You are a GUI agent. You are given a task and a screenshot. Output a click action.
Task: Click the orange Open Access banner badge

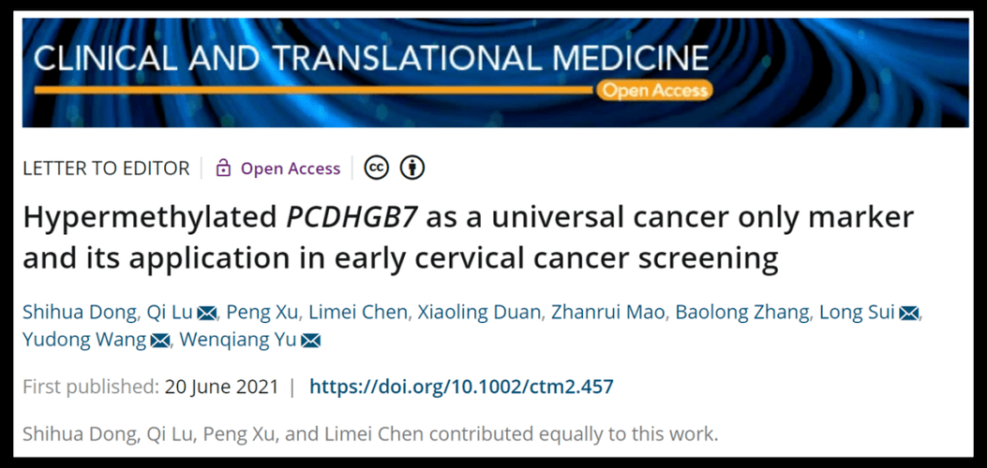pos(653,91)
